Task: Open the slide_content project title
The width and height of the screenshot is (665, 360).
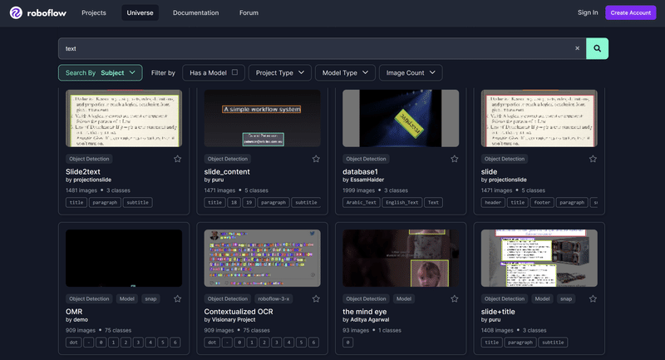Action: point(227,172)
